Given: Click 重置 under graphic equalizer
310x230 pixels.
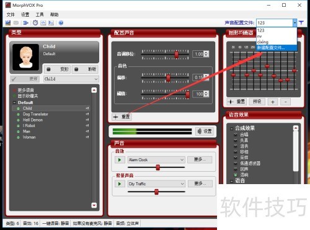Looking at the screenshot, I should pyautogui.click(x=237, y=102).
